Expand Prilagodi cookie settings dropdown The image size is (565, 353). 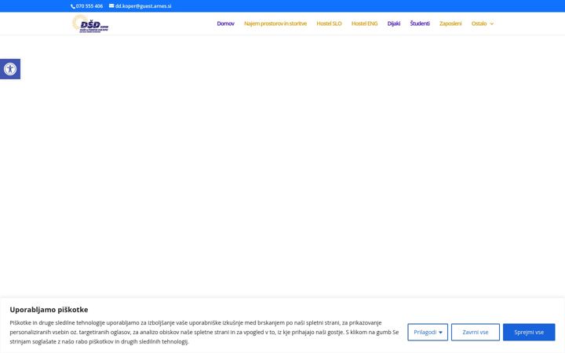[428, 332]
